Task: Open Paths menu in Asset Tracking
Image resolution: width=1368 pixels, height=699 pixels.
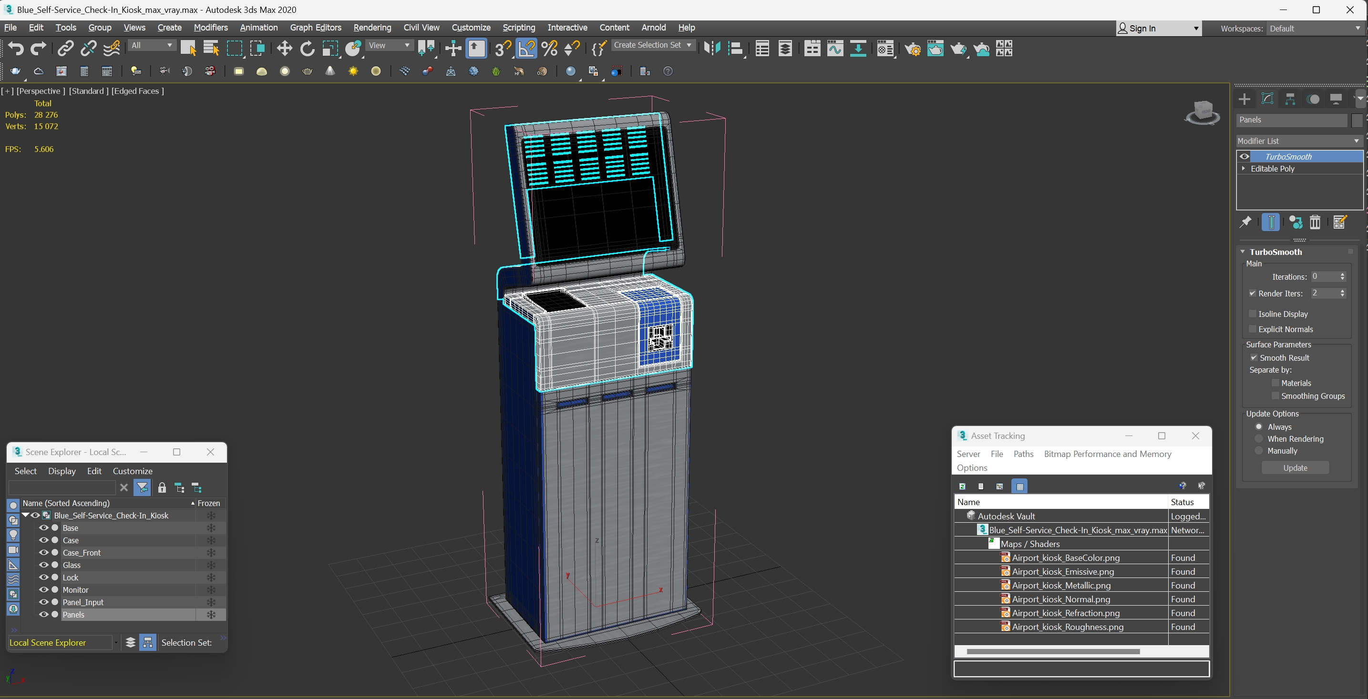Action: point(1023,454)
